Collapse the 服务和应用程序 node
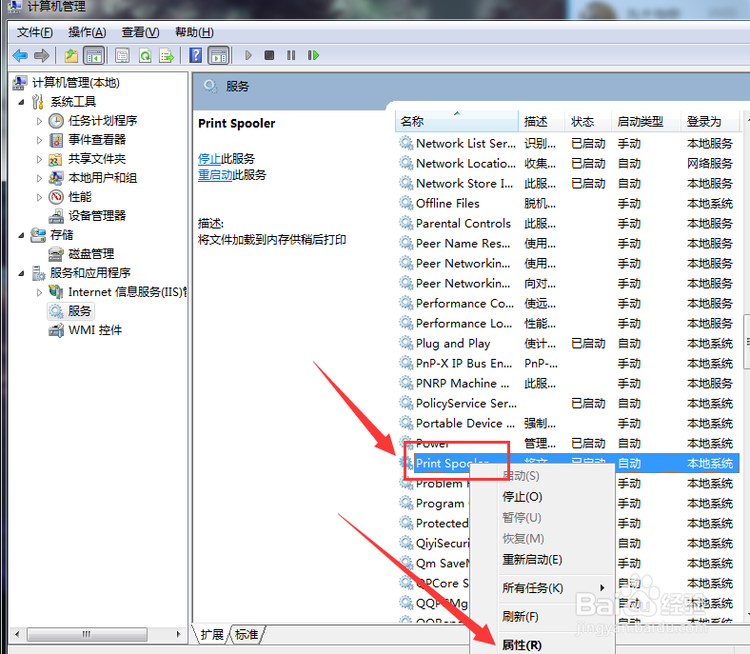 [22, 273]
